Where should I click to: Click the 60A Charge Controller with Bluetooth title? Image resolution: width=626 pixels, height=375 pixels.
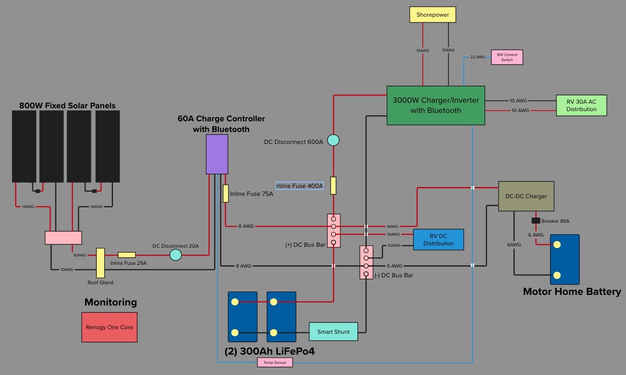tap(221, 124)
